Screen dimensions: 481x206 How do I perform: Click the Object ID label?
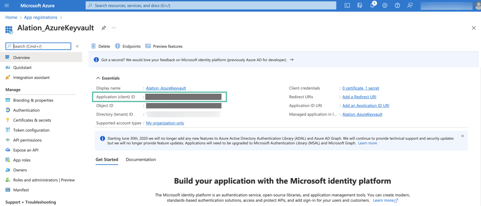point(105,105)
